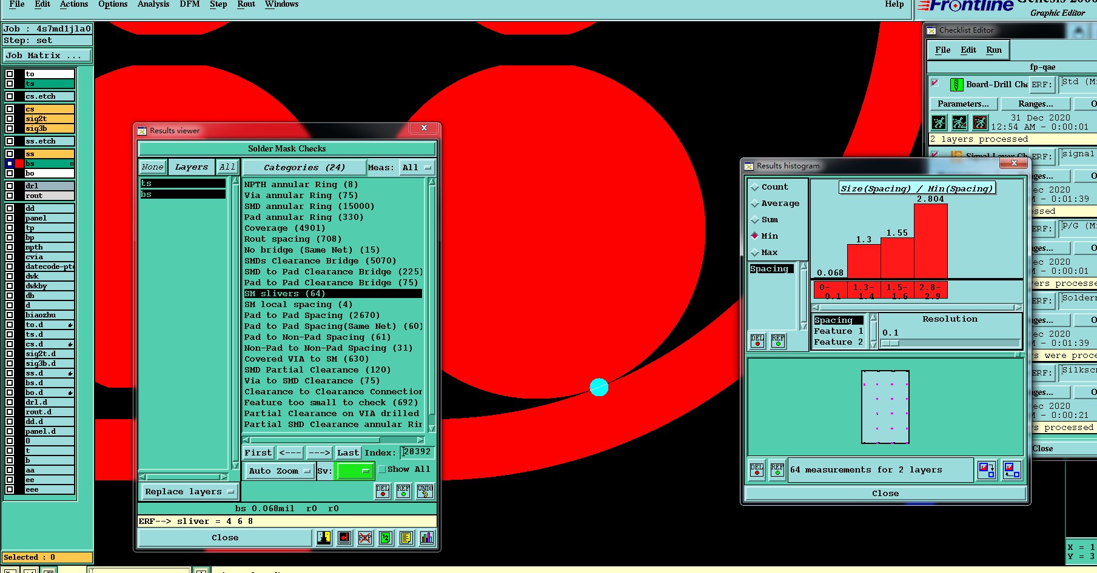1097x573 pixels.
Task: Open the yellow notes report icon
Action: click(406, 537)
